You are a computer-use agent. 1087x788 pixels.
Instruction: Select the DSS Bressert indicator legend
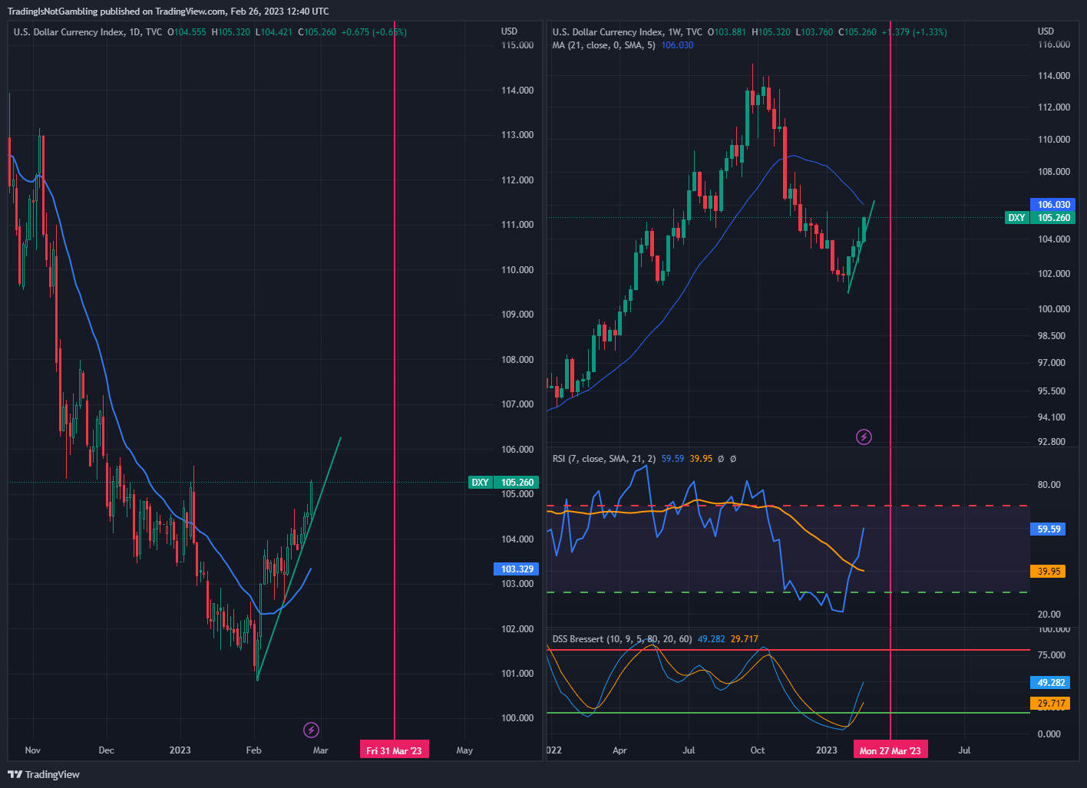tap(622, 639)
